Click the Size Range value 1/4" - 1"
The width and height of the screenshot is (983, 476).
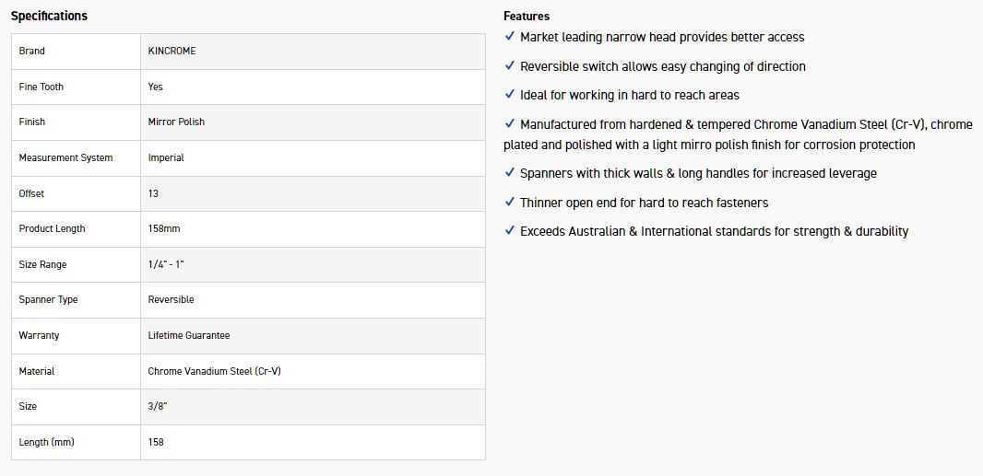[166, 264]
